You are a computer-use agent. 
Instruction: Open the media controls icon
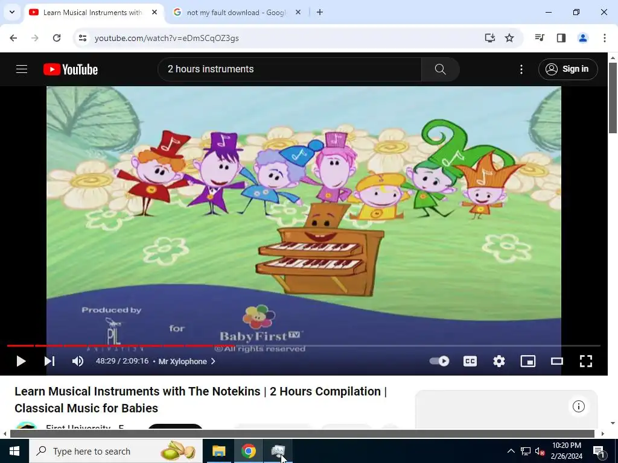pos(540,38)
